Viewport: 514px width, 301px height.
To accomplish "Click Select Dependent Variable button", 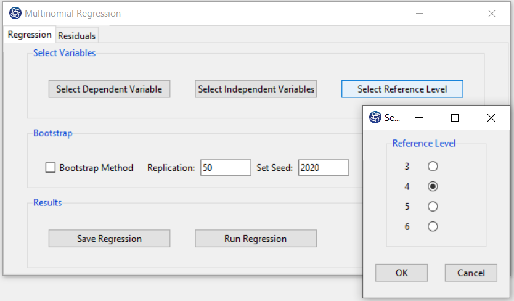I will point(109,89).
